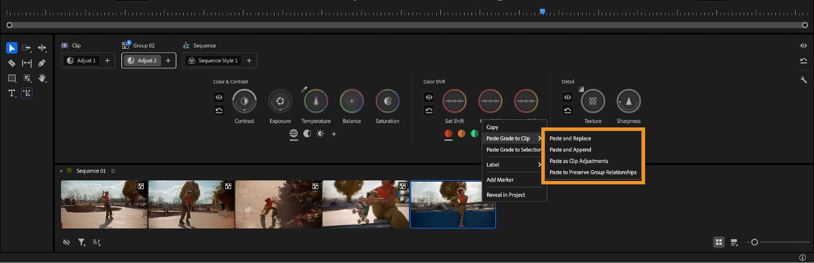Click the Clip level icon
814x263 pixels.
pos(65,45)
